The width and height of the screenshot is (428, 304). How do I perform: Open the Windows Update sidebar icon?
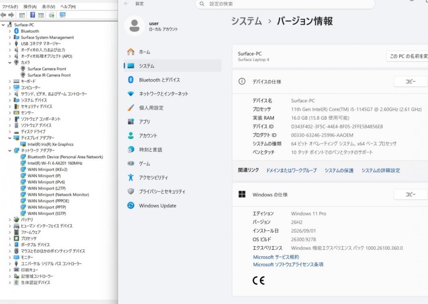point(131,205)
